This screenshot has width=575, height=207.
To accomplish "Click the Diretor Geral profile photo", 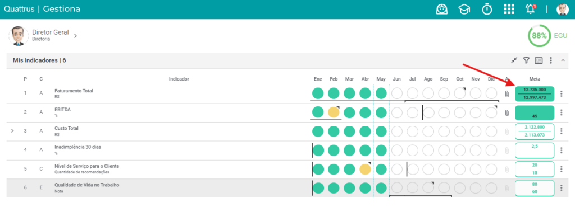I will [19, 36].
